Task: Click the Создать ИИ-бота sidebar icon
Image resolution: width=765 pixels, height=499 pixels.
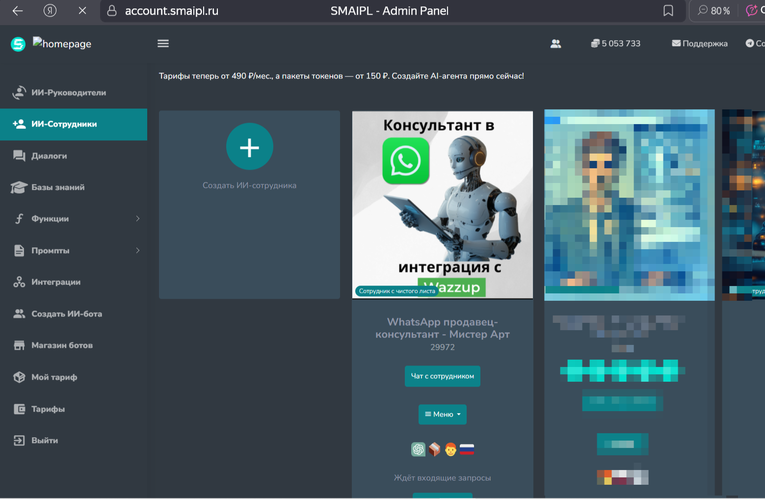Action: 19,314
